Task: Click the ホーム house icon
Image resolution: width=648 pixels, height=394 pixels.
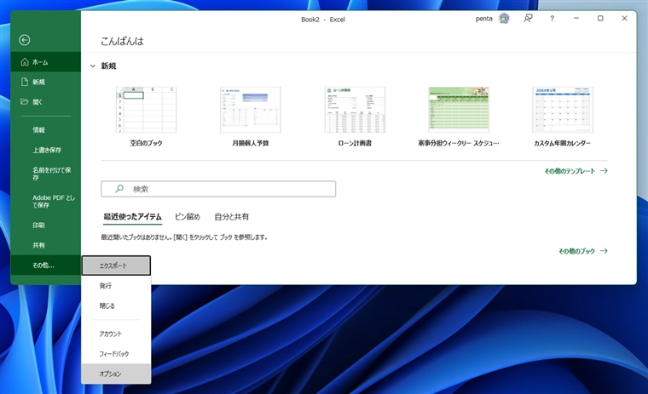Action: point(25,62)
